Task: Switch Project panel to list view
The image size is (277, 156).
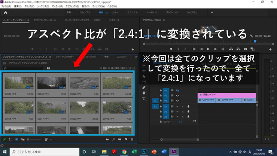Action: coord(10,140)
